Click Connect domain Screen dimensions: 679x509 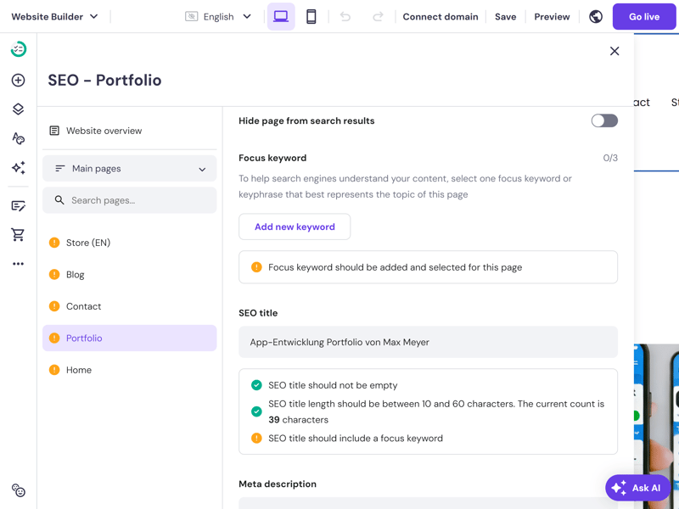[x=441, y=16]
